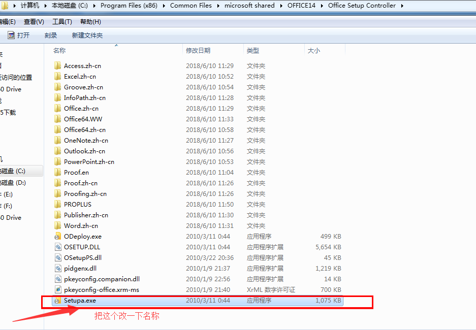Expand dropdown arrow after 本地磁盘 (C:)

pyautogui.click(x=94, y=6)
